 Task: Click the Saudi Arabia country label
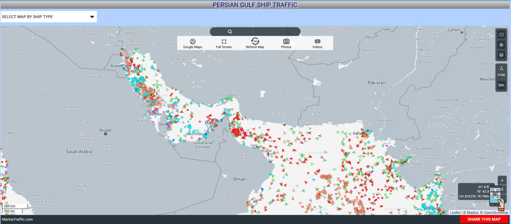79,151
